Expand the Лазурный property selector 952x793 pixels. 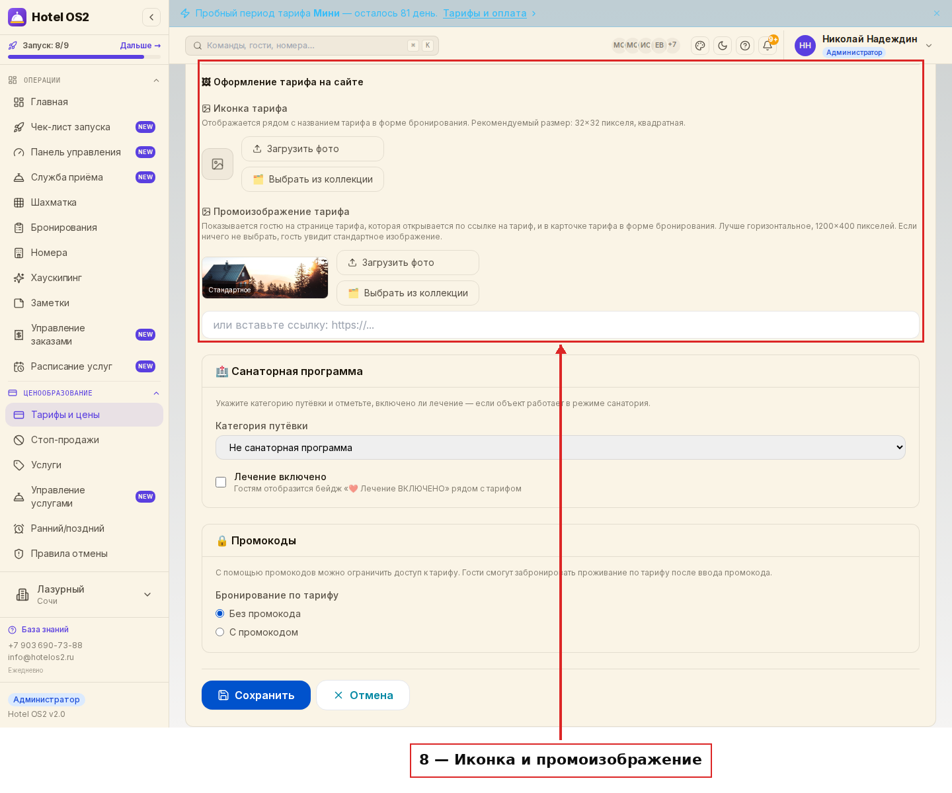pyautogui.click(x=84, y=595)
